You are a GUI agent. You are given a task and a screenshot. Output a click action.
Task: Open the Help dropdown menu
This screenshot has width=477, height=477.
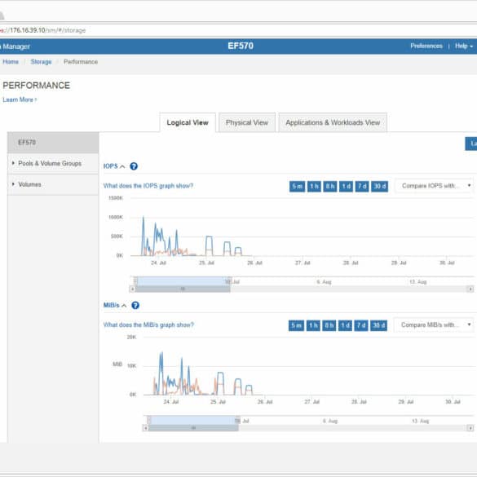coord(464,46)
